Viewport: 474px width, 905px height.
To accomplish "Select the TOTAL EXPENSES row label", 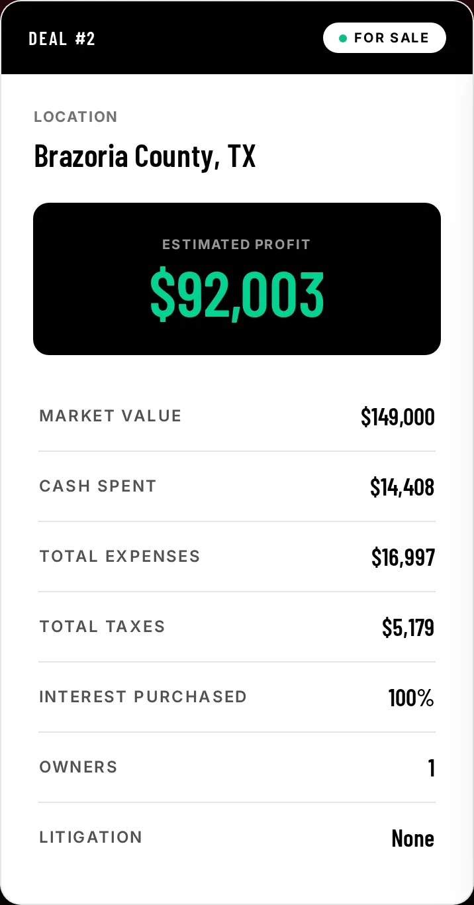I will pyautogui.click(x=120, y=557).
